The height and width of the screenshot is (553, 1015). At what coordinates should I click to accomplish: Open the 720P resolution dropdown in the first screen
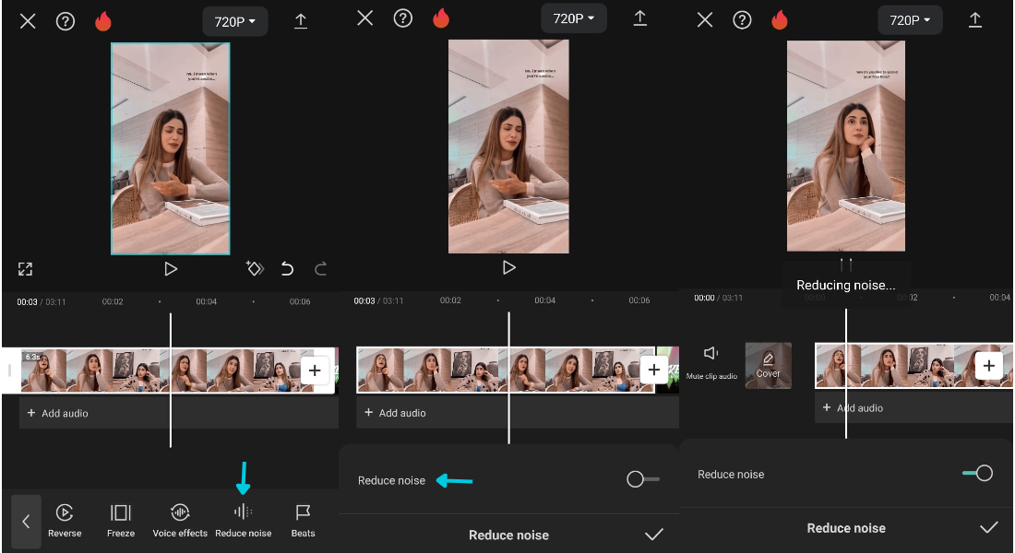[x=235, y=21]
